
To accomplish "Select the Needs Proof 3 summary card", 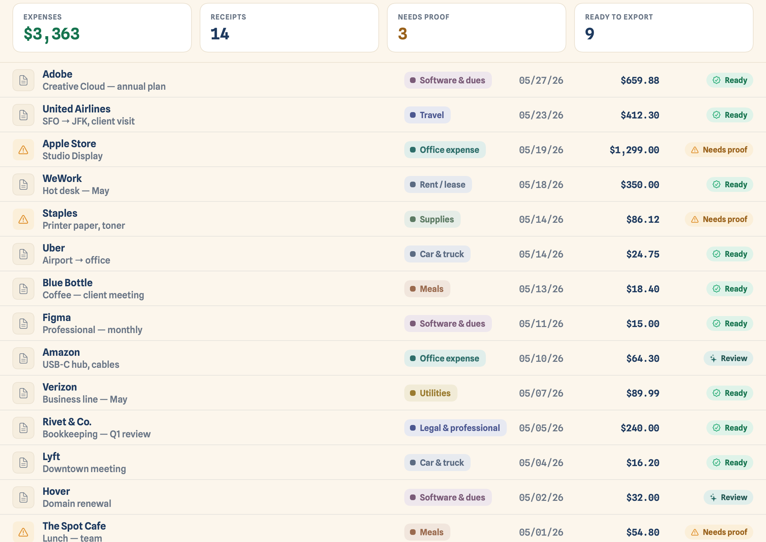I will point(477,28).
